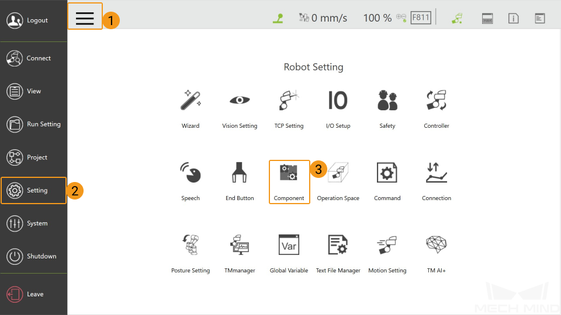Open I/O Setup
This screenshot has width=561, height=315.
pyautogui.click(x=338, y=109)
